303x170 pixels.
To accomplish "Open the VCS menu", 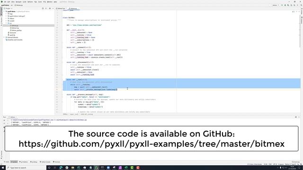I will click(45, 2).
